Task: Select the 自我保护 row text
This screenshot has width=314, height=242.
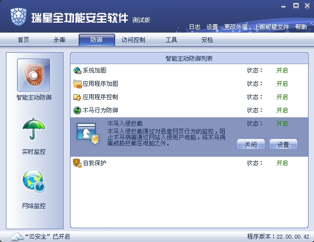Action: tap(95, 163)
